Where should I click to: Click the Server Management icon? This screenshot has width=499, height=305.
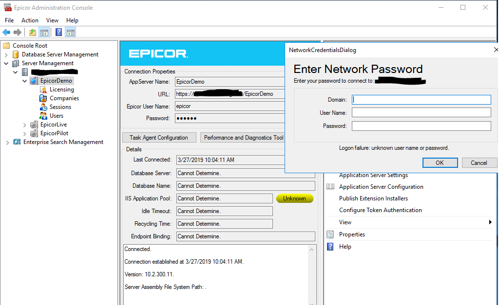click(15, 63)
